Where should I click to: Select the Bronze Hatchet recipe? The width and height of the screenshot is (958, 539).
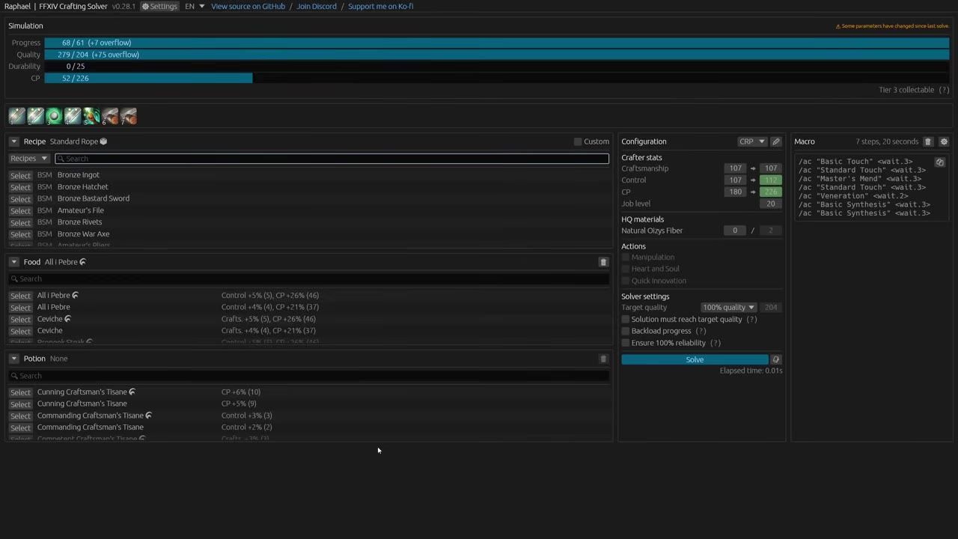pos(20,187)
